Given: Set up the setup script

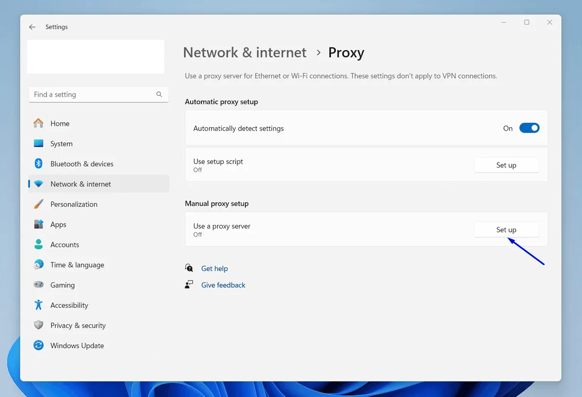Looking at the screenshot, I should pos(506,165).
